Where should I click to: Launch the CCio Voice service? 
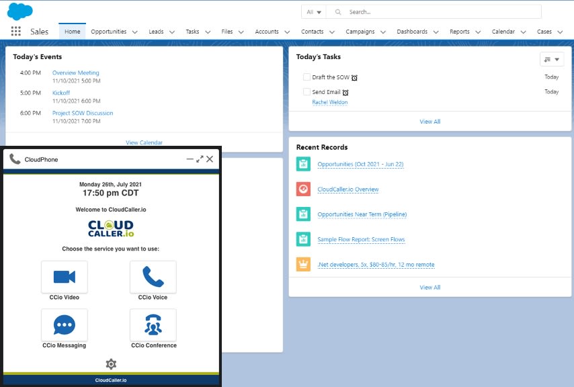pyautogui.click(x=153, y=277)
